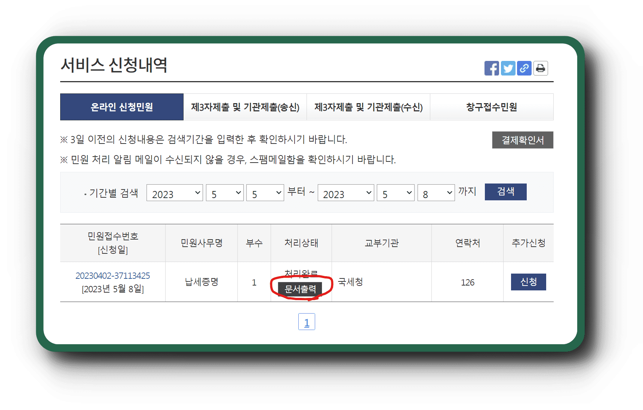
Task: Print the page using printer icon
Action: pos(541,68)
